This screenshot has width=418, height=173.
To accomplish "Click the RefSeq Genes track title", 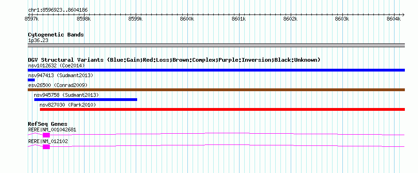I will click(47, 124).
